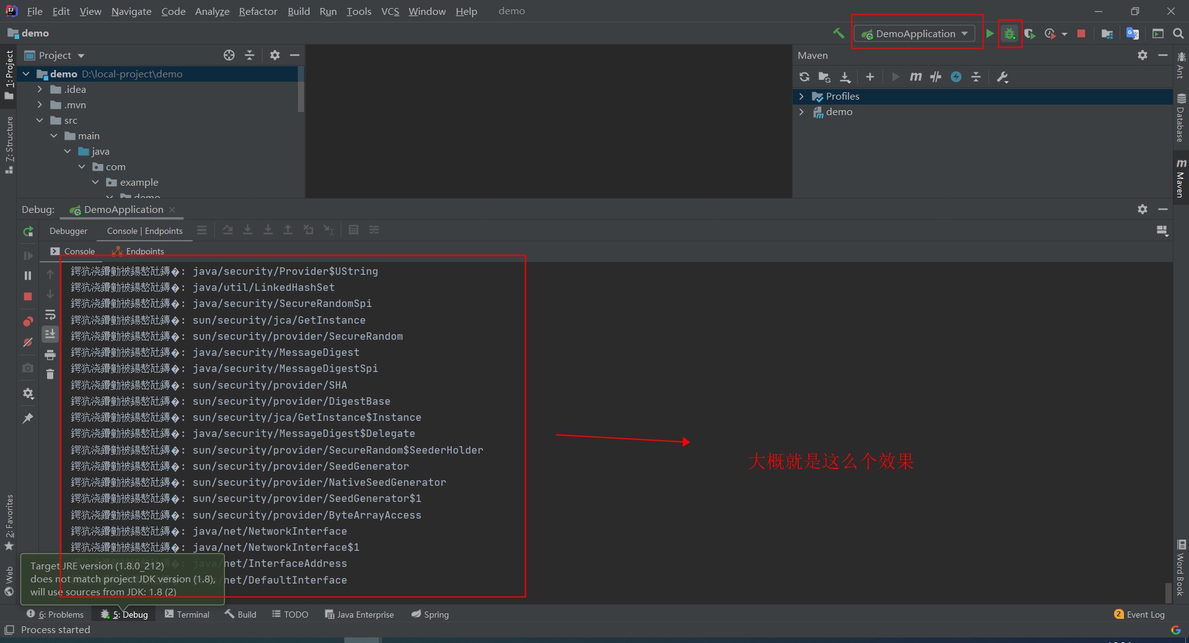Collapse the java folder node
The width and height of the screenshot is (1189, 643).
tap(68, 151)
